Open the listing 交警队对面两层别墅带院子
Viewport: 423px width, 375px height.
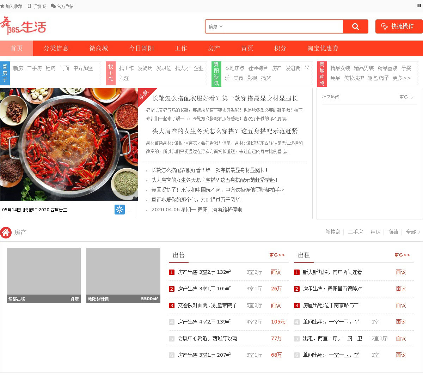tap(207, 305)
